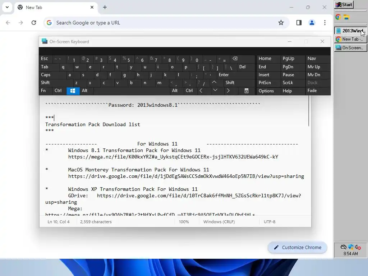Screen dimensions: 368x276
Task: Click the left arrow key
Action: coord(201,90)
